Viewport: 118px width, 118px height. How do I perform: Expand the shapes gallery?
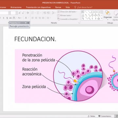point(102,19)
